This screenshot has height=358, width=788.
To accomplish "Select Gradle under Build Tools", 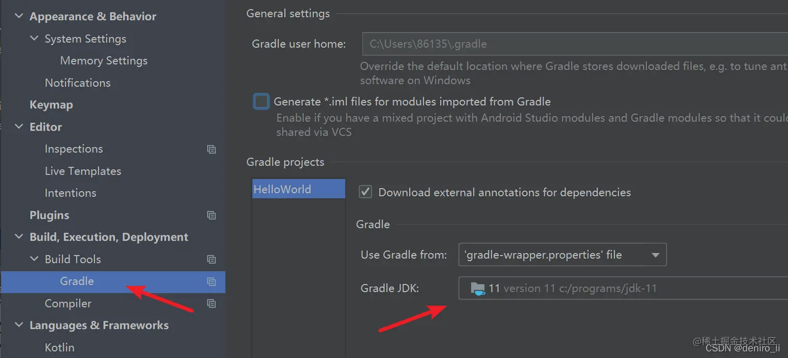I will coord(77,282).
